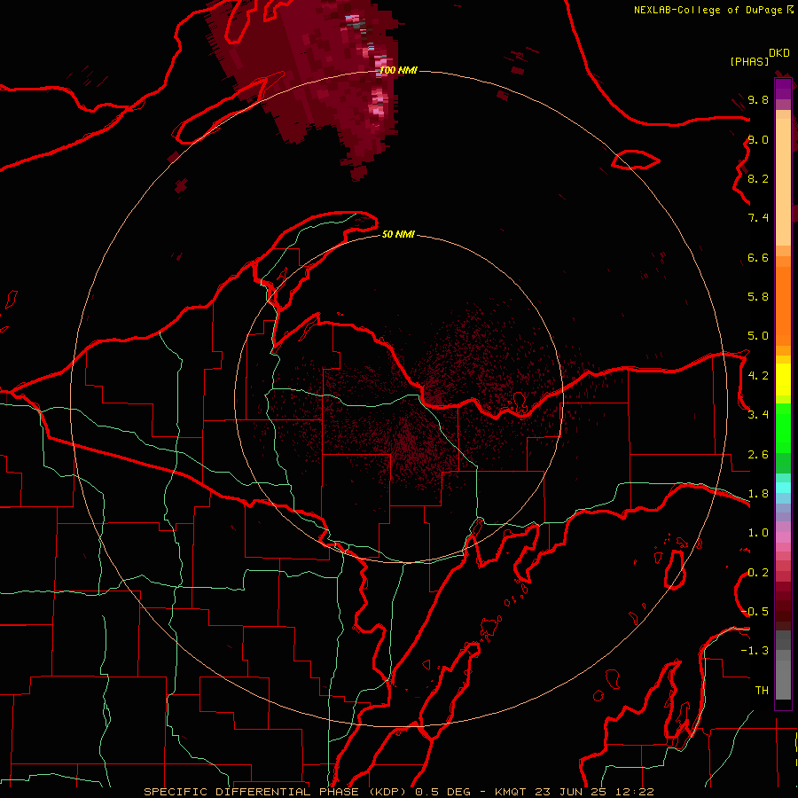The image size is (798, 798).
Task: Pick the purple top of the color scale
Action: pos(783,89)
